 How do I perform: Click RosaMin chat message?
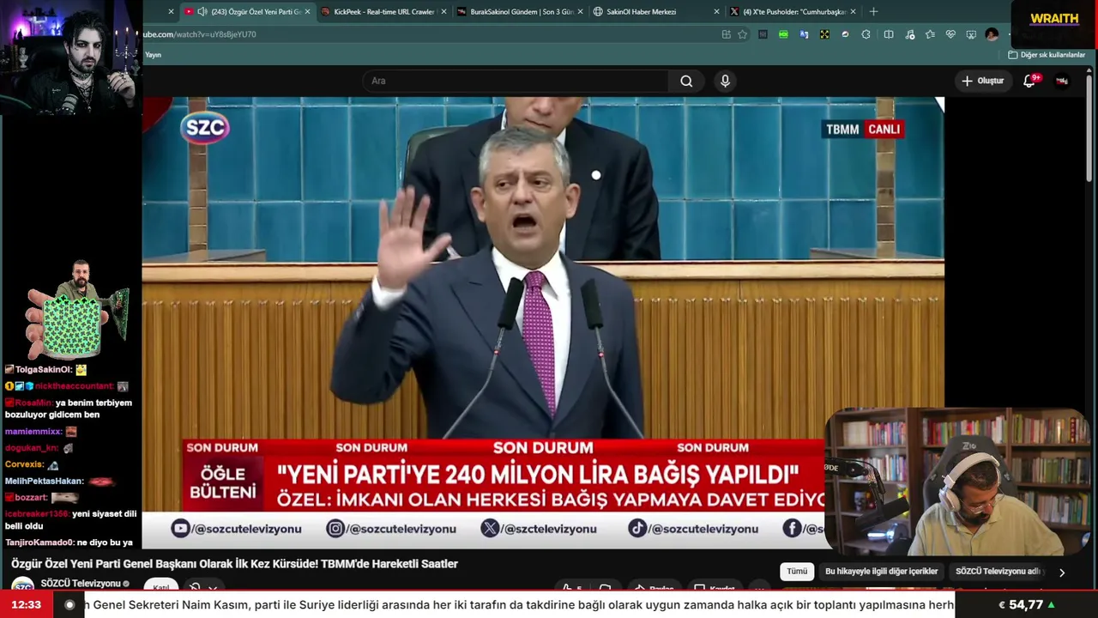(x=69, y=409)
